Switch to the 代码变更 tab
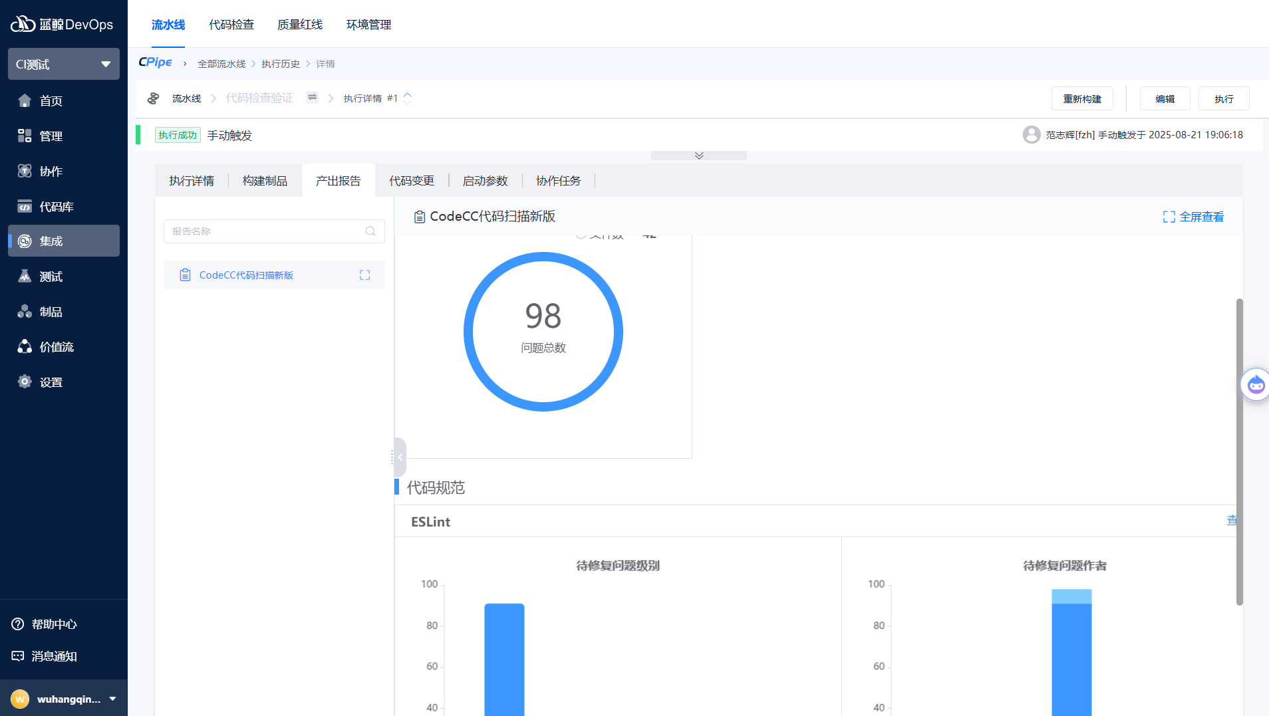This screenshot has width=1269, height=716. (412, 181)
